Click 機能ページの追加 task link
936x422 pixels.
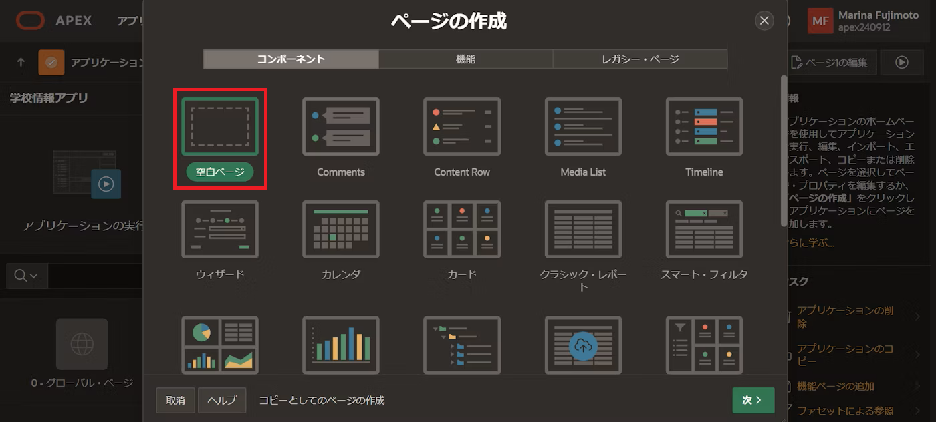coord(835,386)
